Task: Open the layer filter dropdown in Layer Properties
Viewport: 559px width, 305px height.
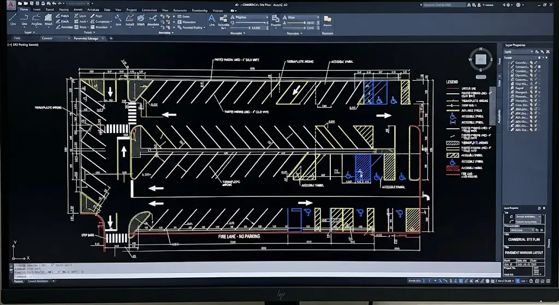Action: 519,52
